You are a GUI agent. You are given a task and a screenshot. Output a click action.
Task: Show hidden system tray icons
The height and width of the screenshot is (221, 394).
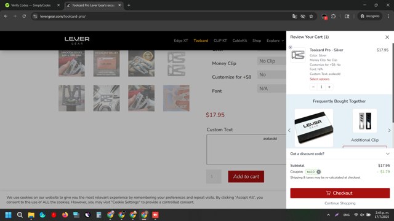point(328,215)
